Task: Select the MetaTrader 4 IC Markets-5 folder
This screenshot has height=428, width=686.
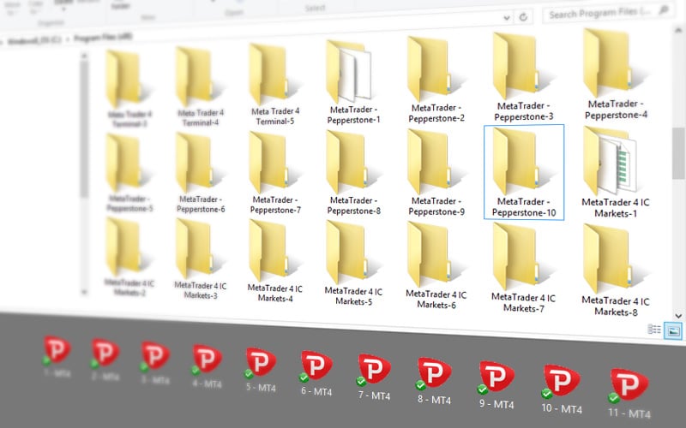Action: (x=353, y=264)
